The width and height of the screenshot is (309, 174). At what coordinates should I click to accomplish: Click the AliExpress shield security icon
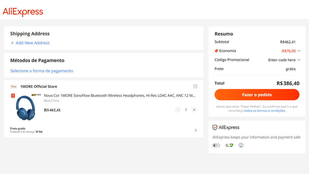tap(215, 127)
